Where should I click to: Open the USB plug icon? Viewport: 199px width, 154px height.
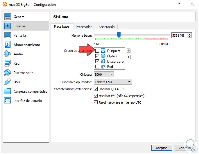(x=7, y=82)
